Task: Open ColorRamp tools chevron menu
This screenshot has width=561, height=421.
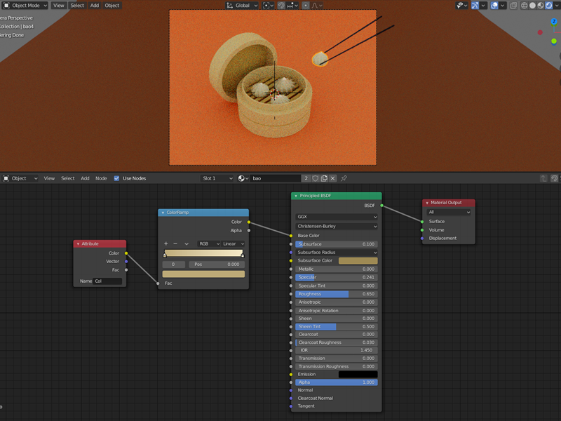Action: point(187,243)
